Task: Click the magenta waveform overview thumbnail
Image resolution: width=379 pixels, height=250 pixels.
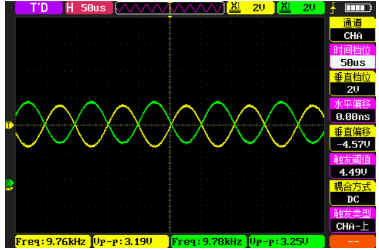Action: pos(170,8)
